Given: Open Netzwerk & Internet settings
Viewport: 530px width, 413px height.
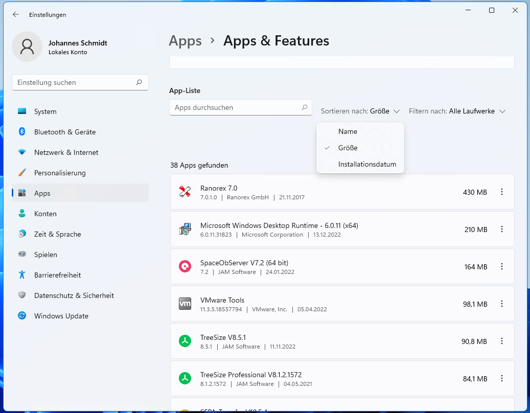Looking at the screenshot, I should (80, 152).
